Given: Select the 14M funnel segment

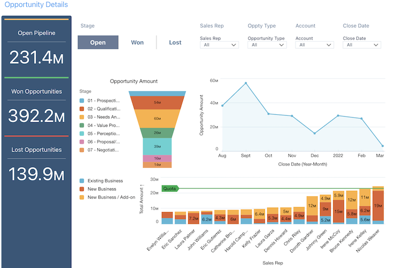Looking at the screenshot, I should pos(157,165).
